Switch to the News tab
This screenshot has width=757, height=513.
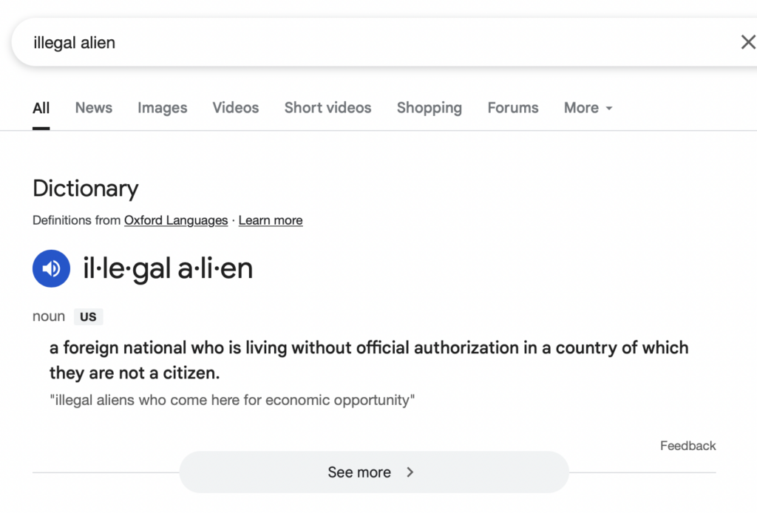pos(94,108)
